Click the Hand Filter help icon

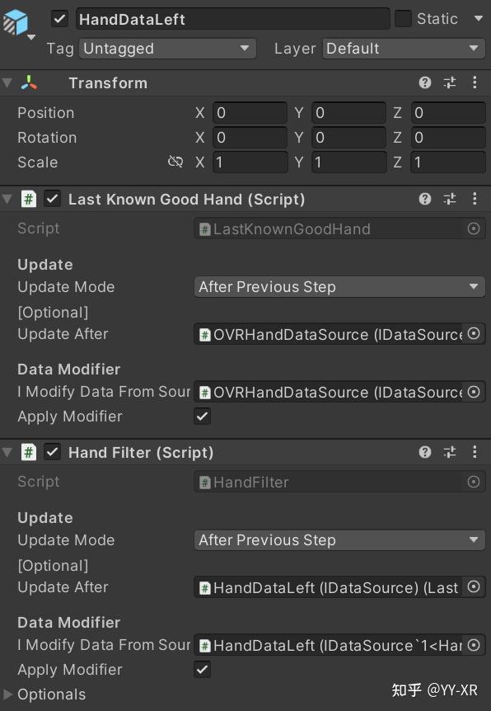(425, 452)
